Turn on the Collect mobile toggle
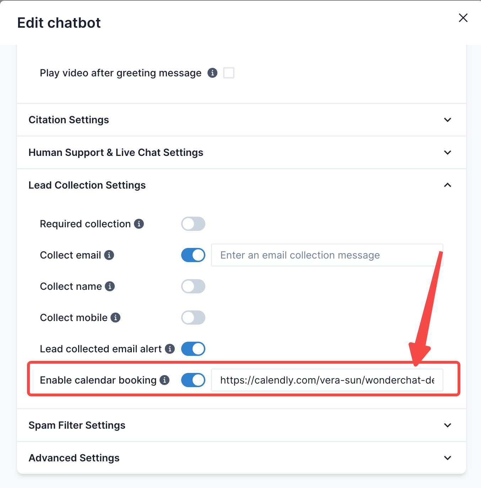Image resolution: width=481 pixels, height=488 pixels. pyautogui.click(x=193, y=318)
